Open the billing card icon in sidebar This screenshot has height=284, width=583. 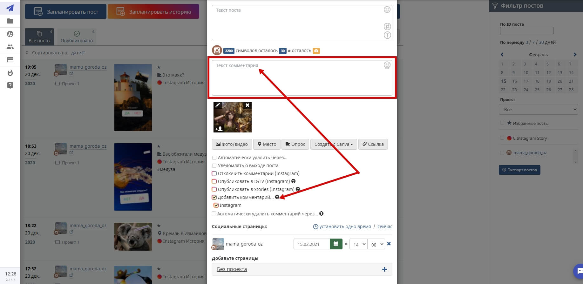click(10, 60)
